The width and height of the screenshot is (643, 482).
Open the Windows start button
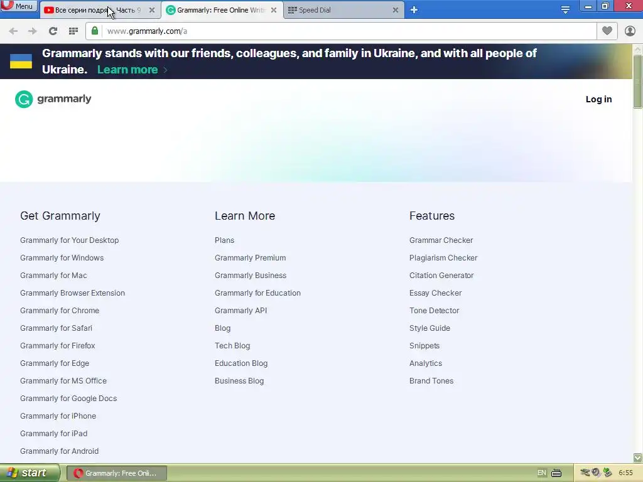click(x=30, y=473)
